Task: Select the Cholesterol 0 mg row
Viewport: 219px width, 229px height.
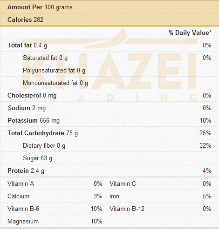Action: 109,95
